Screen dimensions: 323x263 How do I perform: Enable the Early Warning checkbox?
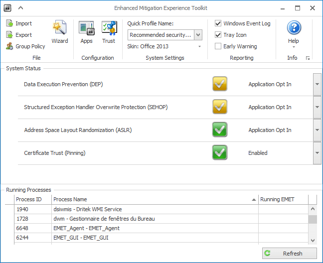pos(218,46)
